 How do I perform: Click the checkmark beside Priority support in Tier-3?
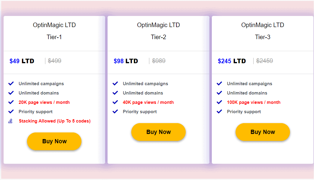click(220, 112)
